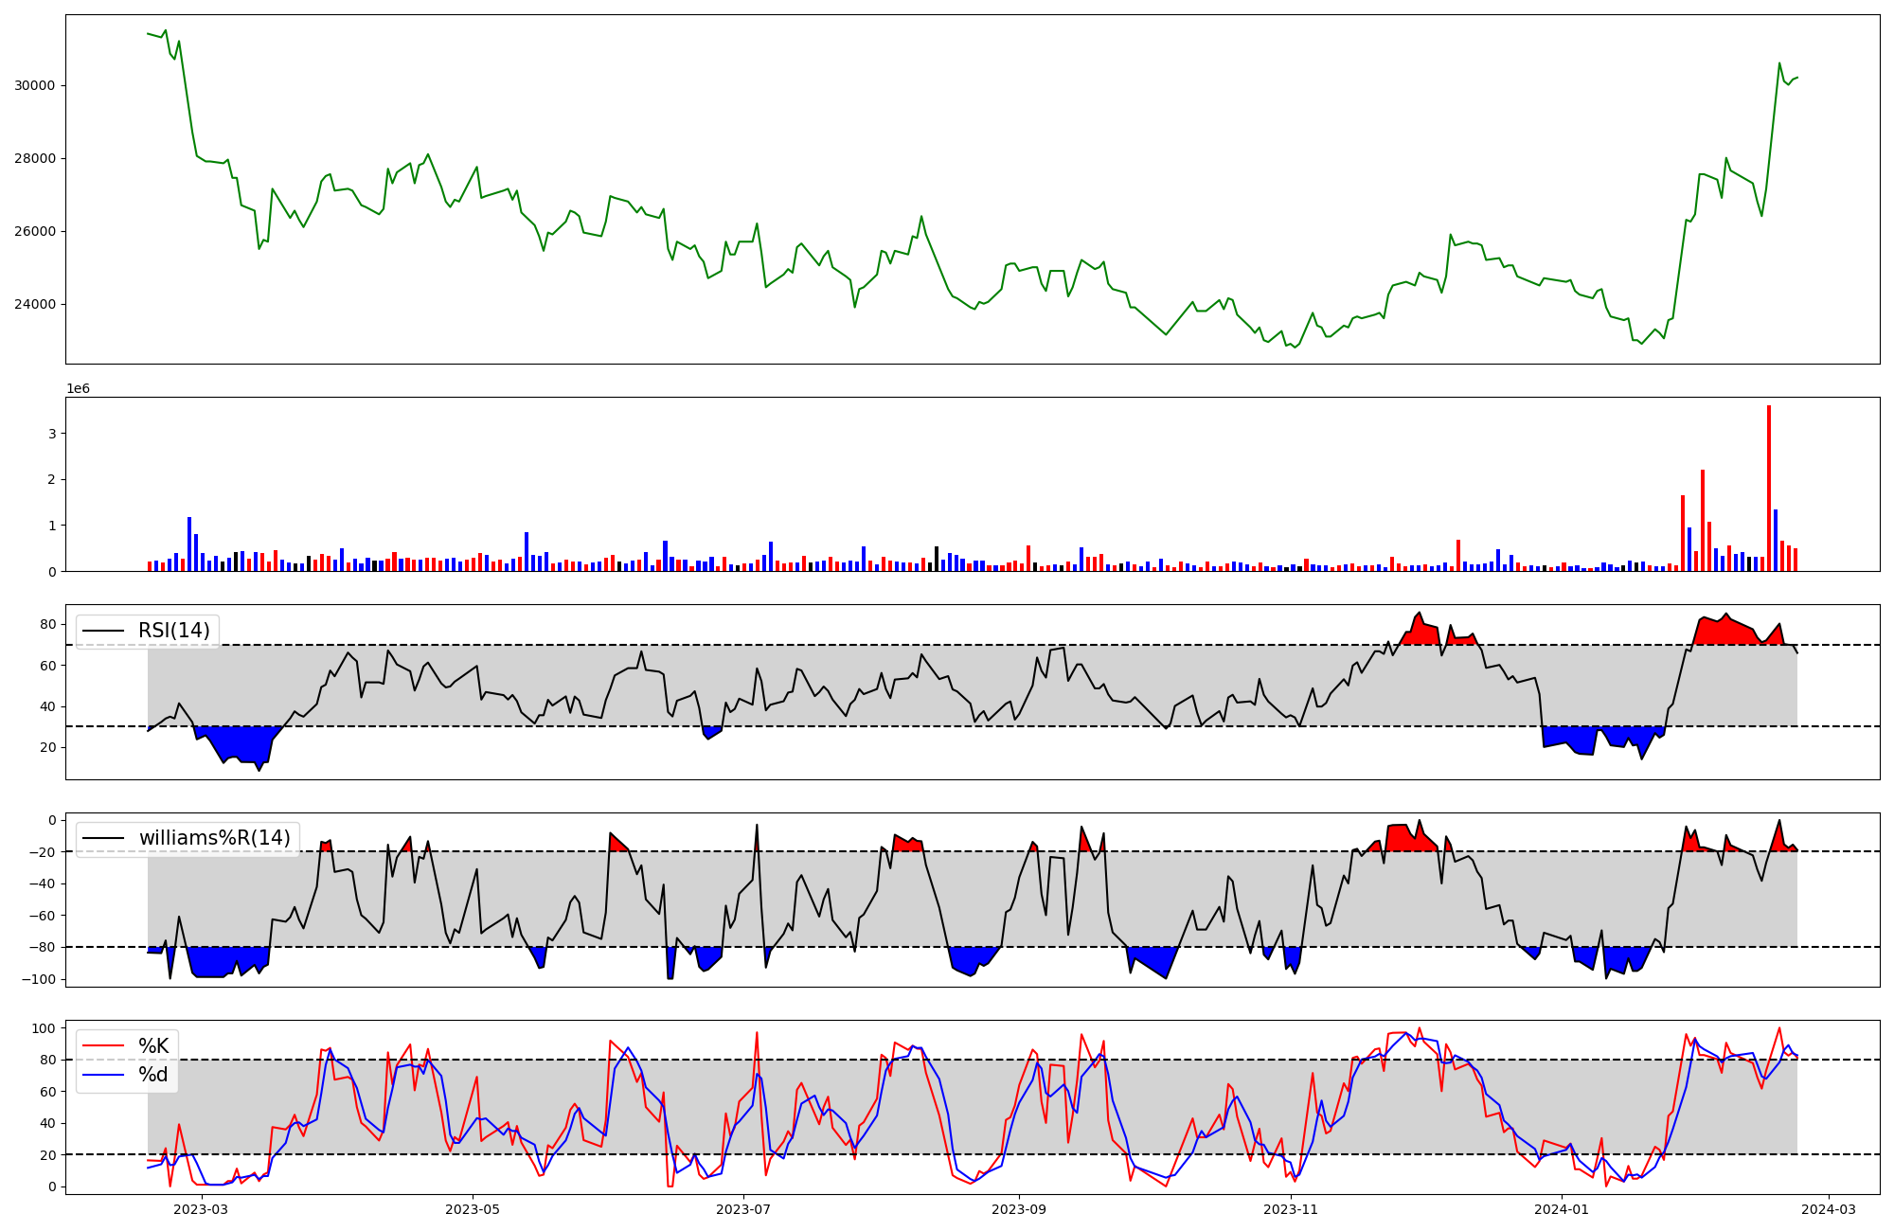Image resolution: width=1894 pixels, height=1231 pixels.
Task: Click the 1e6 volume scale label
Action: pos(78,389)
